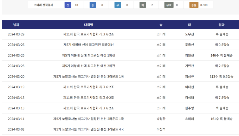Select the date 2024-03-11
This screenshot has width=239, height=136.
tap(16, 119)
